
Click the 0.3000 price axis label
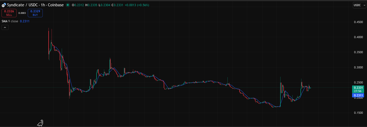[x=358, y=68]
